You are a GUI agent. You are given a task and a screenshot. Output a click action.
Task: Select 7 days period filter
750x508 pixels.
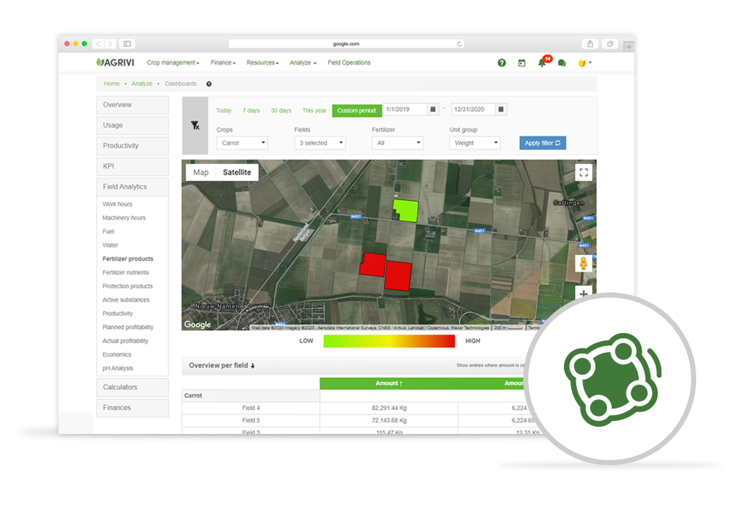(251, 110)
